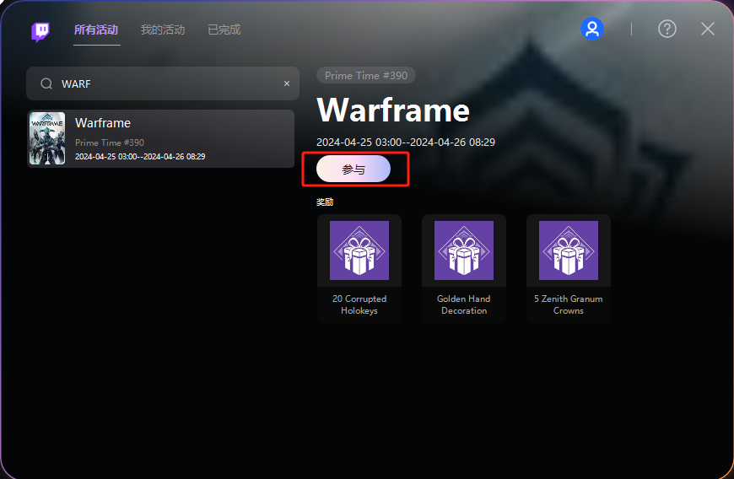Click the Golden Hand Decoration label
This screenshot has height=479, width=734.
click(x=464, y=304)
